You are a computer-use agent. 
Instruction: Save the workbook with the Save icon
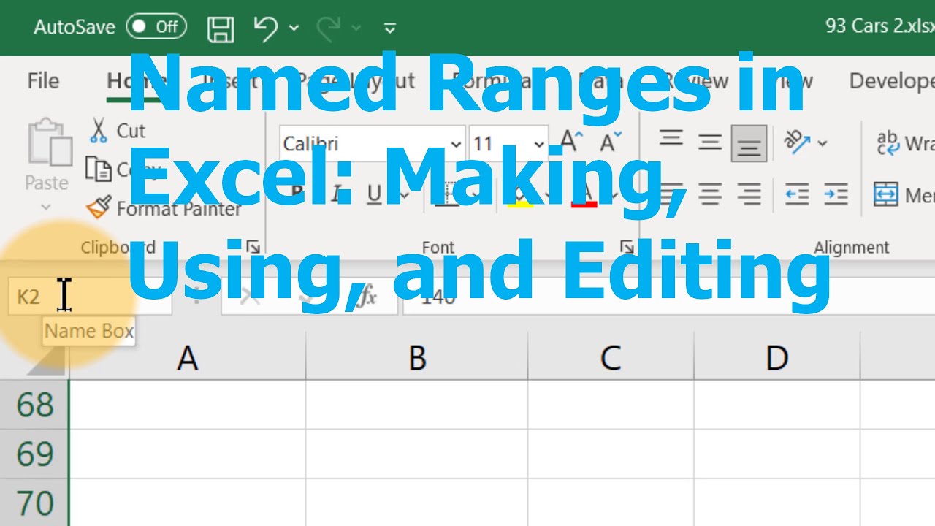tap(221, 28)
